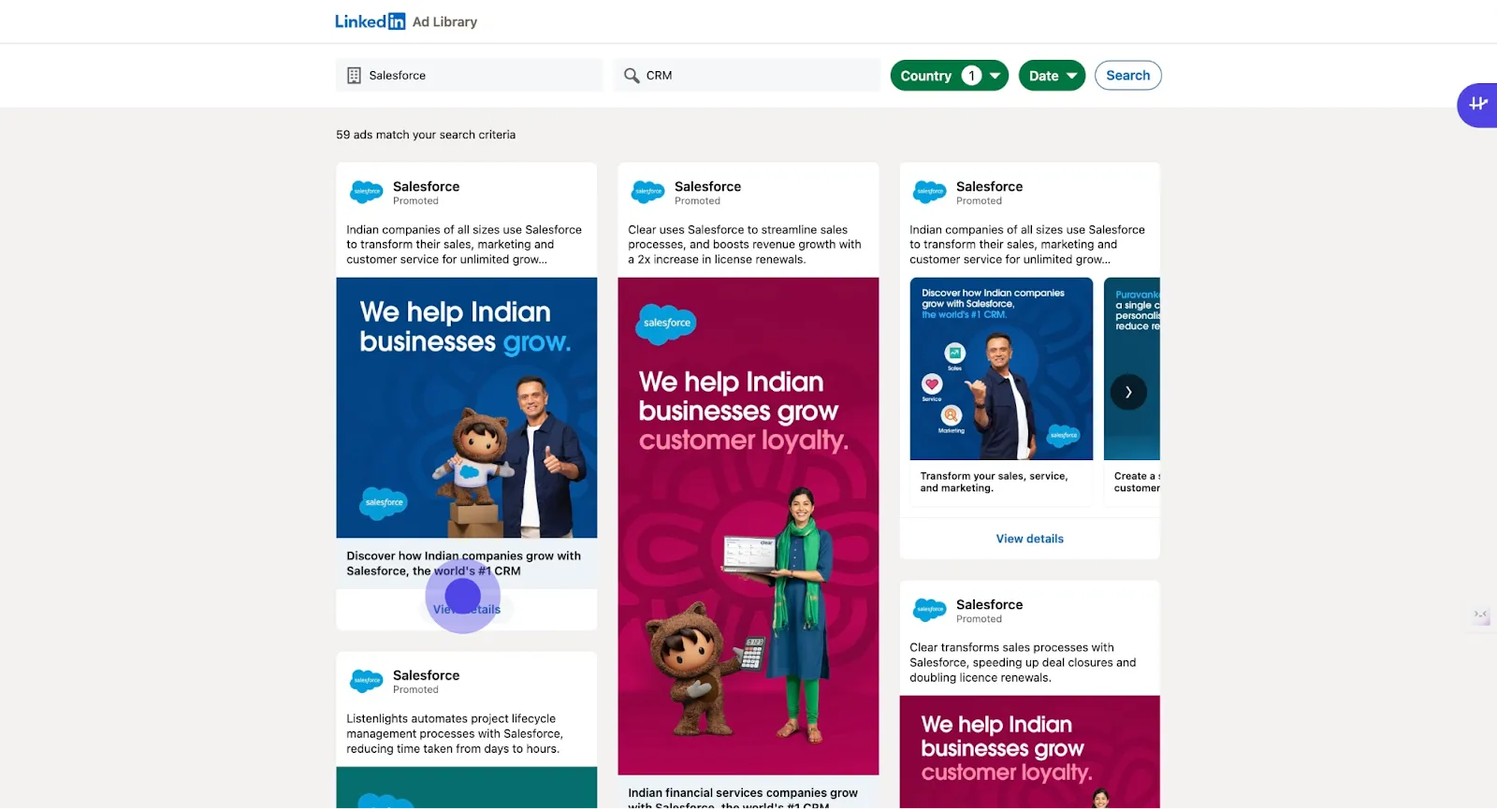
Task: Click the 'Listenlights automates project lifecycle' description
Action: [454, 734]
